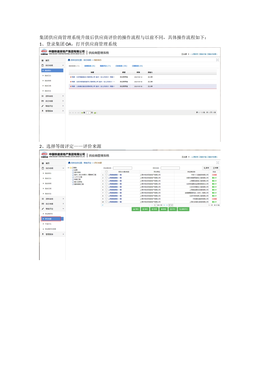Click 首页 grid icon in first screenshot sidebar

42,61
